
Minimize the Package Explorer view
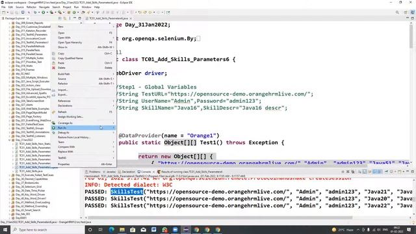[75, 18]
